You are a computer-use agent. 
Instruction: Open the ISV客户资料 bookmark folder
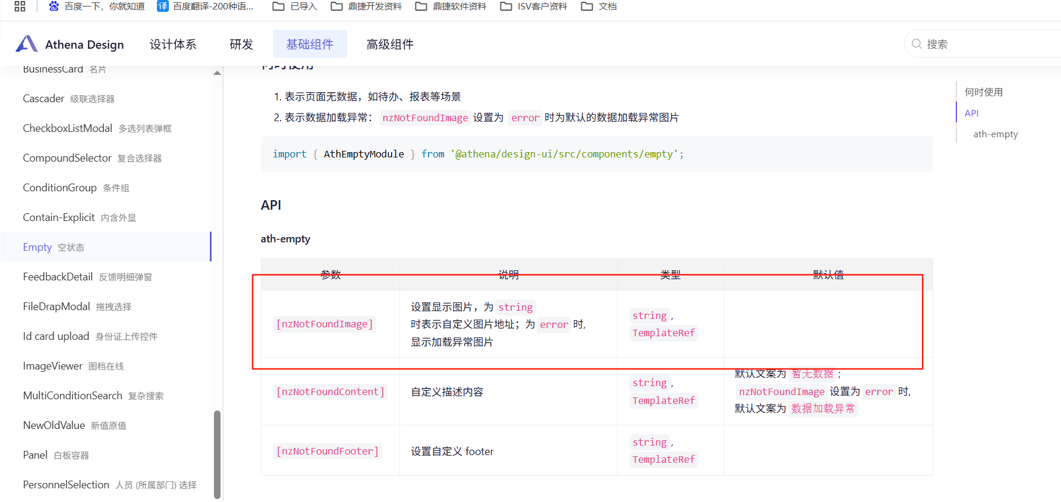533,7
